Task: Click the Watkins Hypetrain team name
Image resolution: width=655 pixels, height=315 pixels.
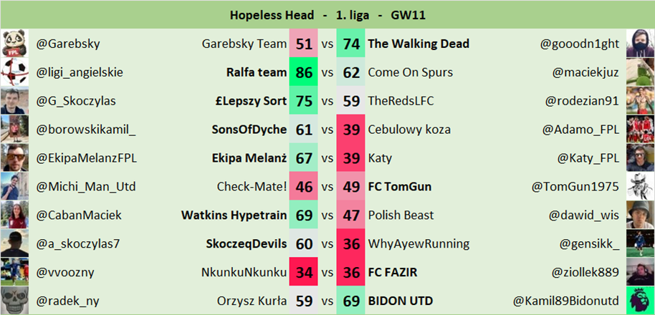Action: tap(234, 215)
